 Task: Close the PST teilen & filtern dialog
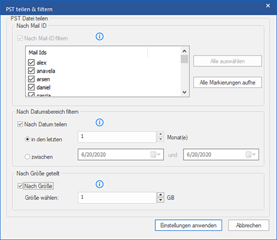[x=268, y=6]
